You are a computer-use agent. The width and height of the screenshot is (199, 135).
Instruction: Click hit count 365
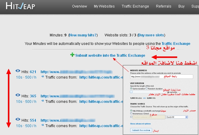coord(33,96)
